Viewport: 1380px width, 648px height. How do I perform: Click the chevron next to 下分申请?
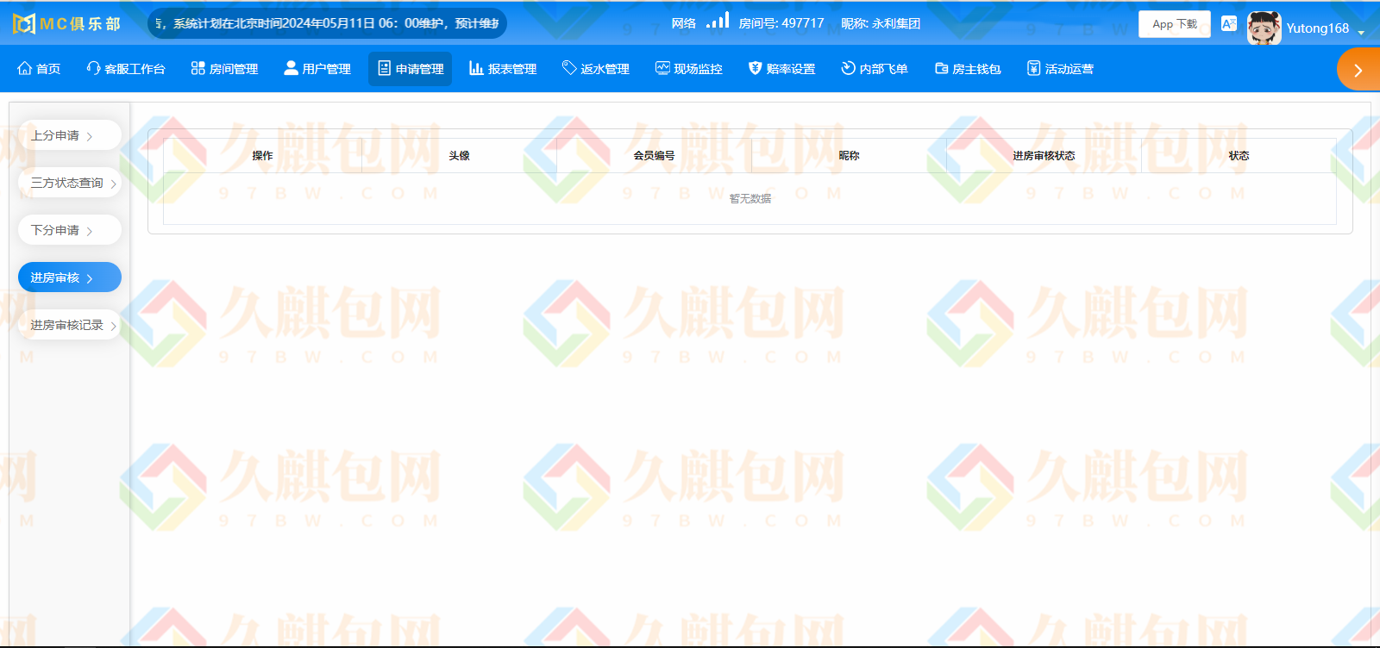(x=89, y=231)
